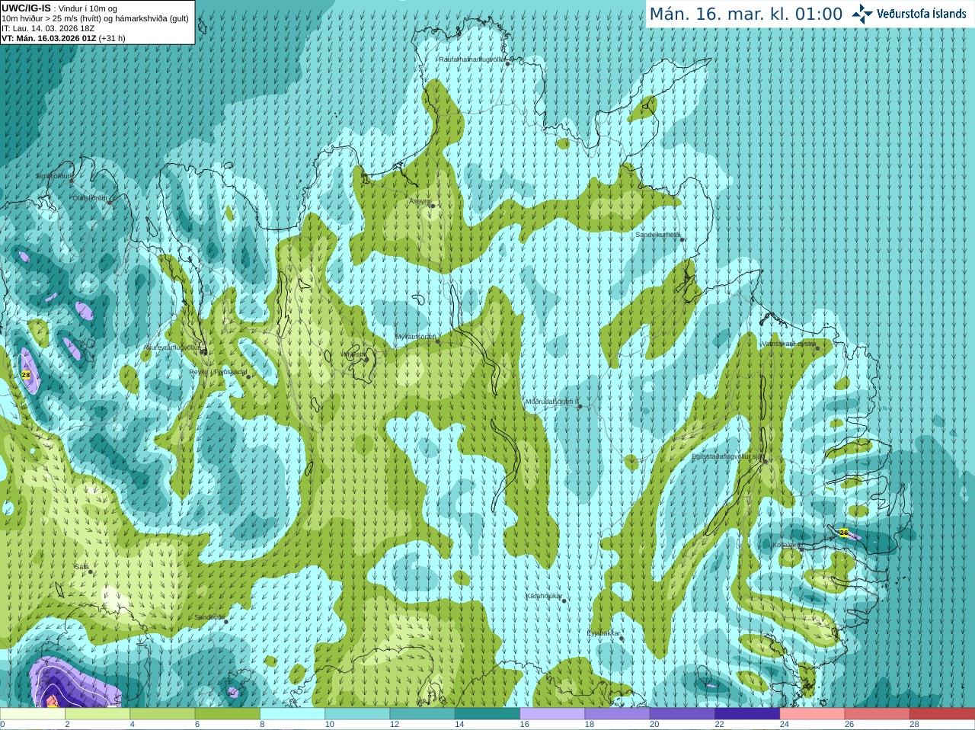
Task: Click the violet 20–22 m/s legend swatch
Action: 682,714
